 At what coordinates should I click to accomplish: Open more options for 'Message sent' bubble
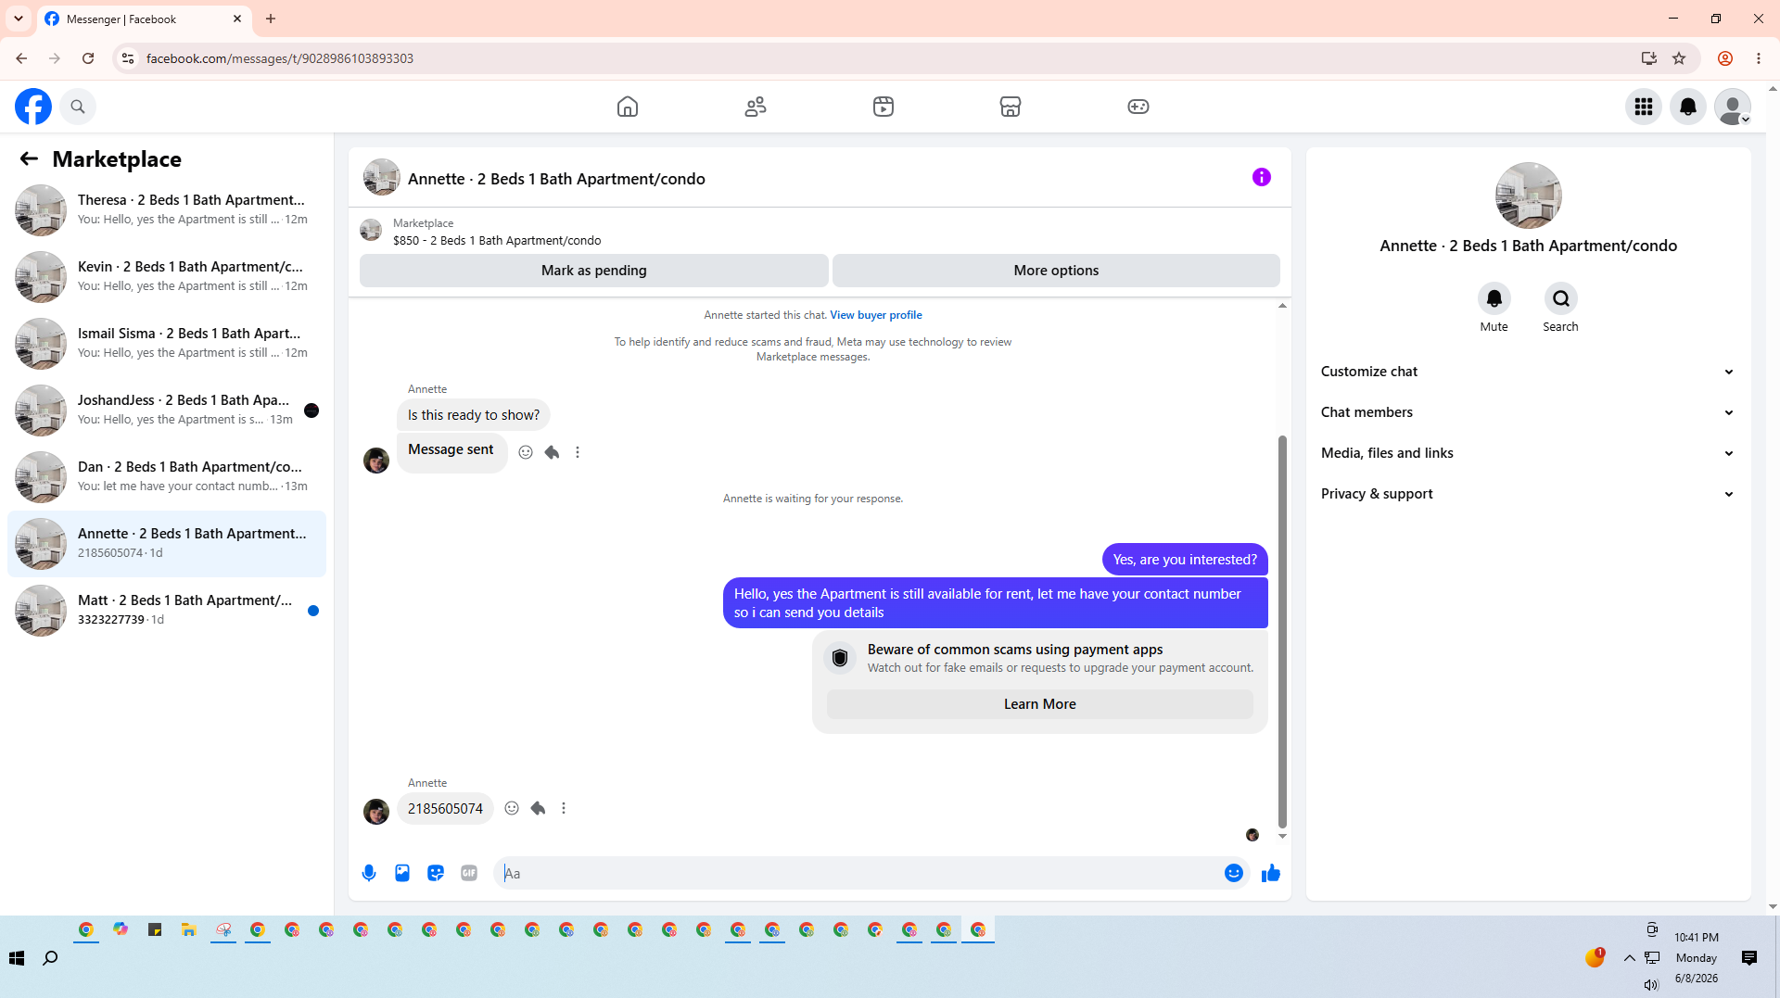(578, 452)
